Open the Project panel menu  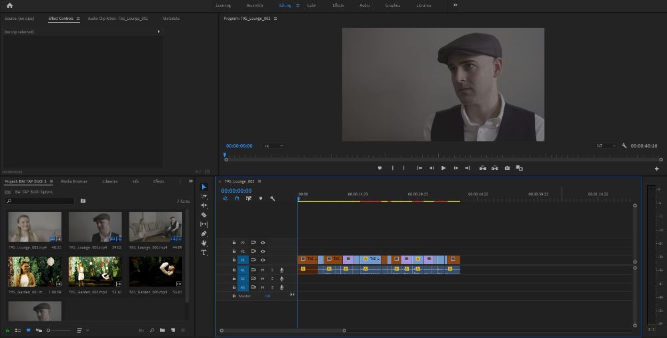pos(51,181)
